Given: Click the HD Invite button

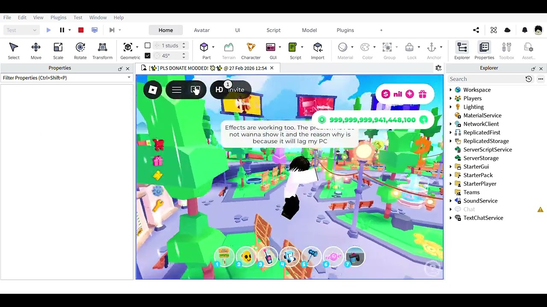Looking at the screenshot, I should pyautogui.click(x=230, y=90).
